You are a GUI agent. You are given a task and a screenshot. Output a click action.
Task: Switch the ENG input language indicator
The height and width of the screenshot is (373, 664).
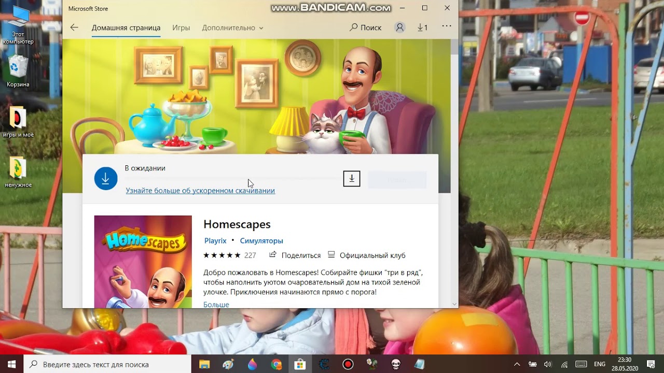600,364
